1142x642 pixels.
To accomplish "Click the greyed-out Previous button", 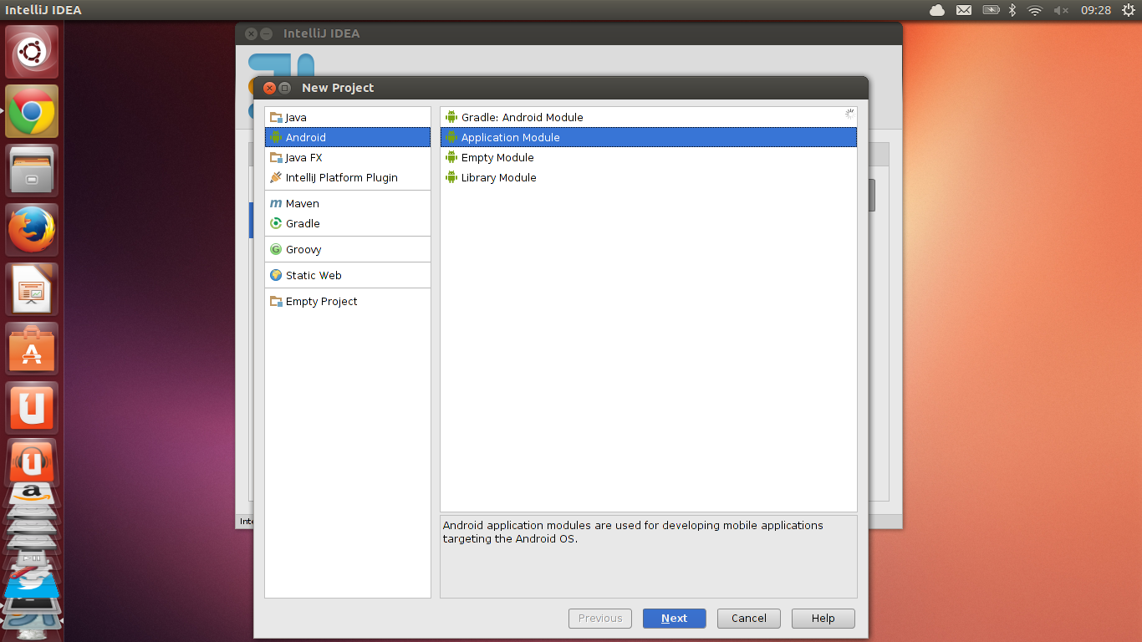I will tap(600, 619).
